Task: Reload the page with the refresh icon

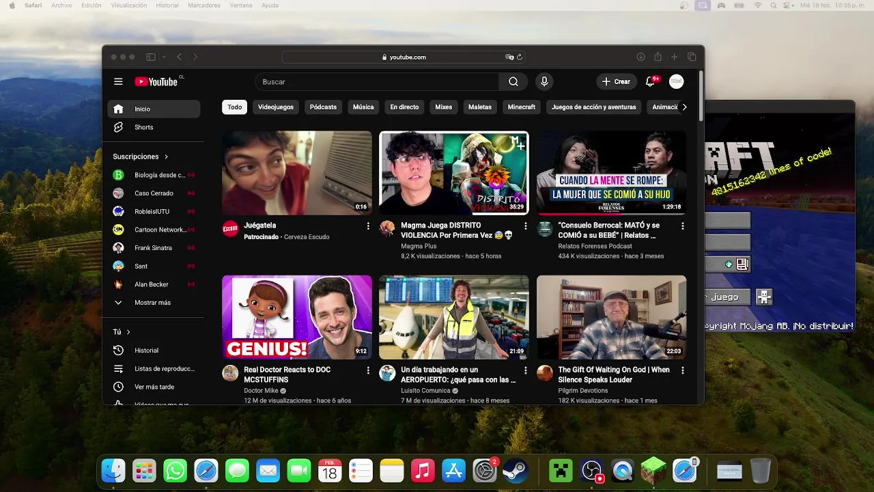Action: coord(520,57)
